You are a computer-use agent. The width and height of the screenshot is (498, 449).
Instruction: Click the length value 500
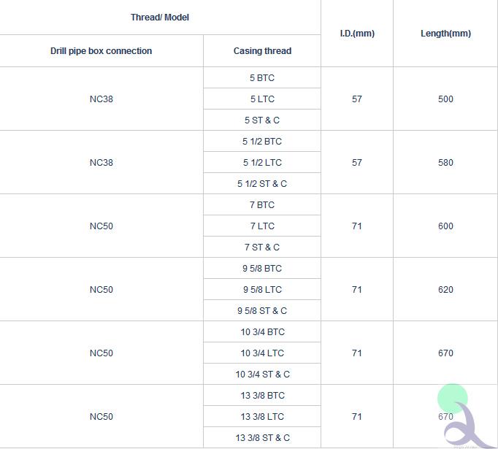[x=445, y=99]
